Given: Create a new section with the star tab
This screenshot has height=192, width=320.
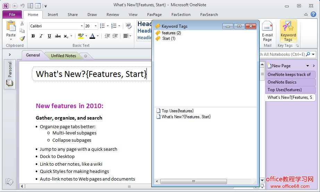Looking at the screenshot, I should point(85,56).
